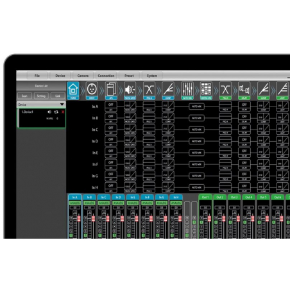Click the gain value field on In D

tap(118, 207)
